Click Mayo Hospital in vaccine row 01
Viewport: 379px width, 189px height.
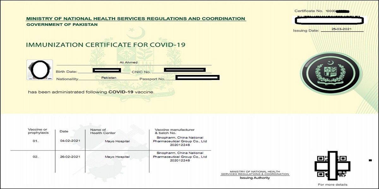click(117, 141)
